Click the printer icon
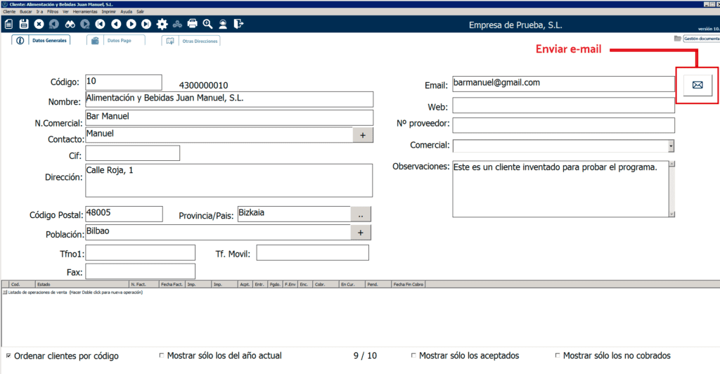 click(x=192, y=24)
